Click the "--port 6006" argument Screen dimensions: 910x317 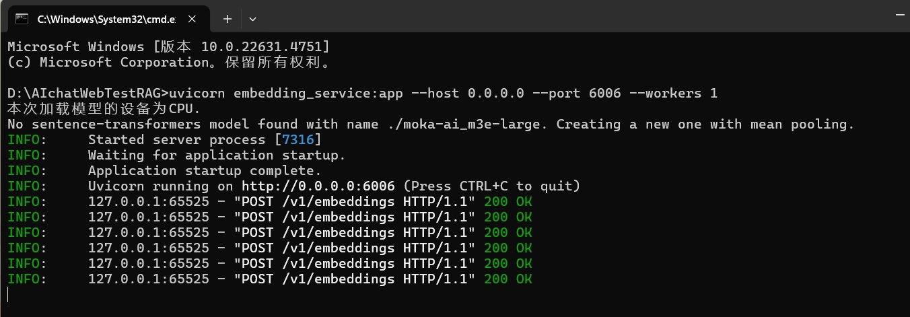(576, 93)
